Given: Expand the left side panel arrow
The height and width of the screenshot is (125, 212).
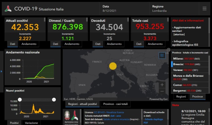Looking at the screenshot, I should pos(2,72).
